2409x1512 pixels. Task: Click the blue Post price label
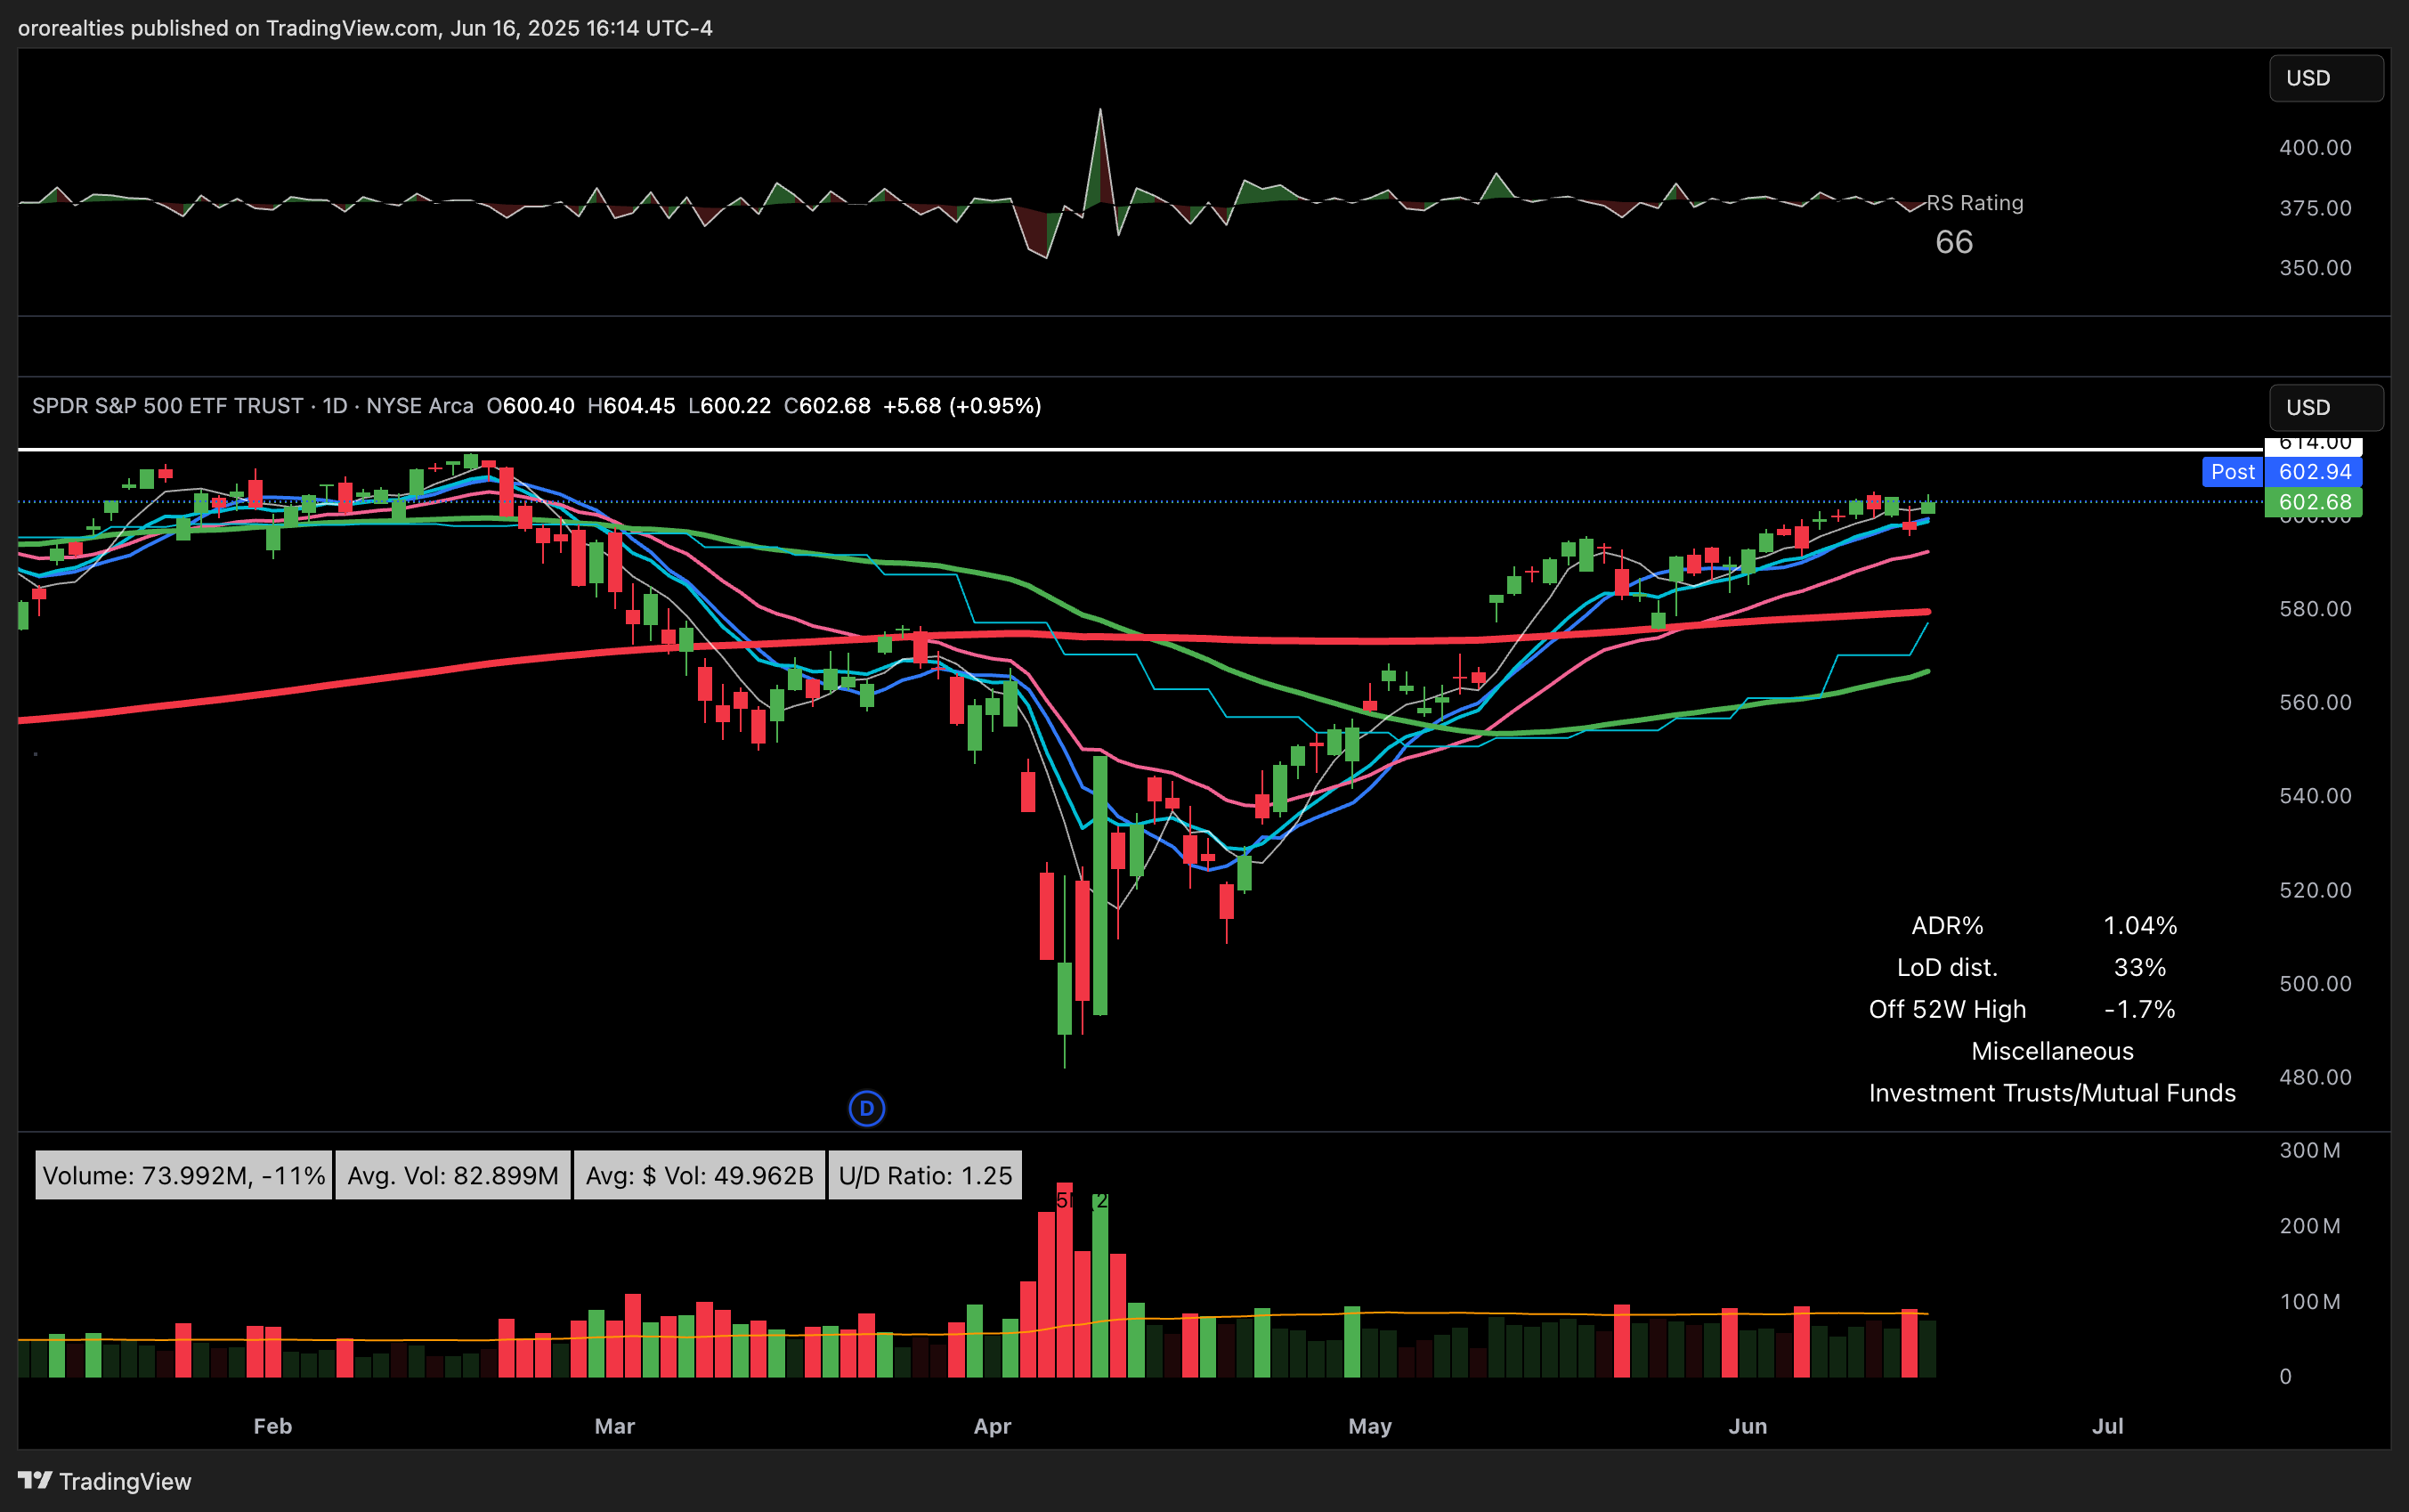pyautogui.click(x=2232, y=472)
